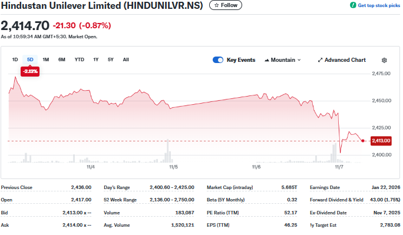Switch to the 1M time range
The height and width of the screenshot is (235, 403).
click(x=46, y=59)
